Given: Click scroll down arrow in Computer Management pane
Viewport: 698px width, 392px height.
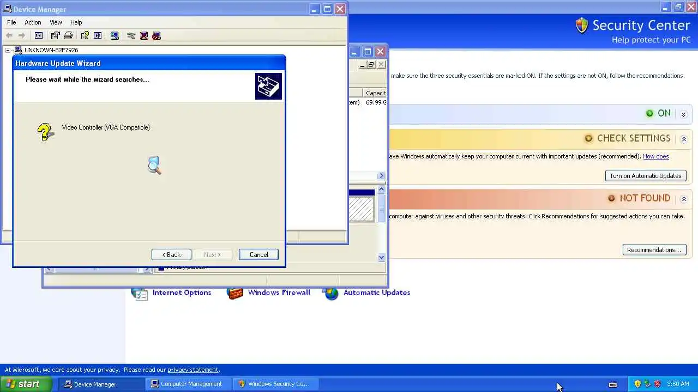Looking at the screenshot, I should click(381, 257).
